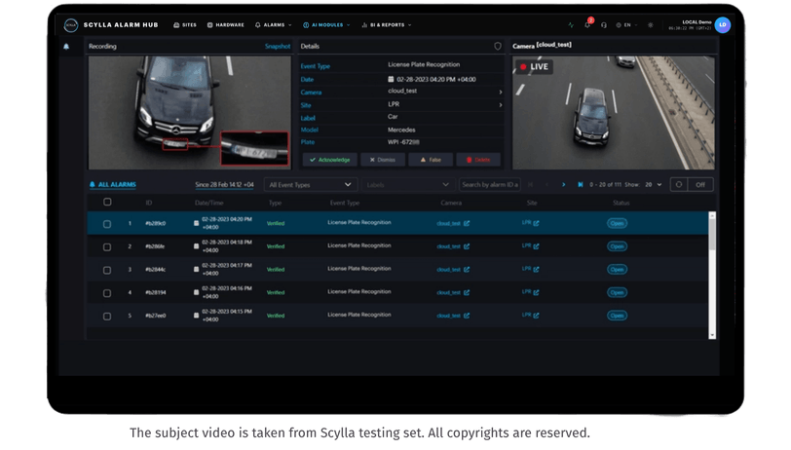Toggle the light/dark theme sun icon
The height and width of the screenshot is (450, 791).
tap(651, 24)
